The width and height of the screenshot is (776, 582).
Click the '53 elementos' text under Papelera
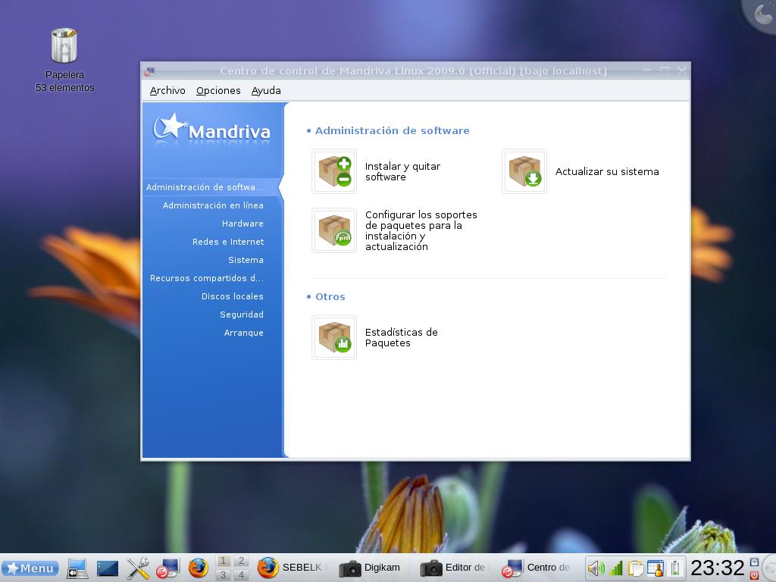(x=65, y=88)
